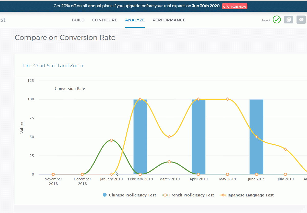Click Japanese line marker at March 2019
The height and width of the screenshot is (213, 307).
pos(169,137)
